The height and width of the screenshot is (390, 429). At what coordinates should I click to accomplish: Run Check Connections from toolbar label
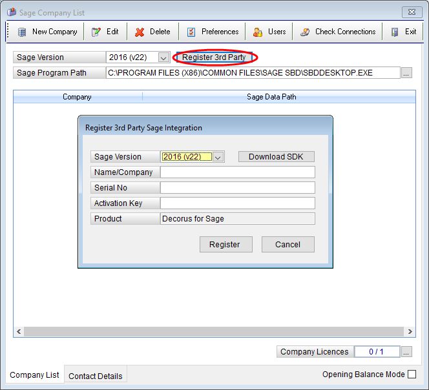345,32
